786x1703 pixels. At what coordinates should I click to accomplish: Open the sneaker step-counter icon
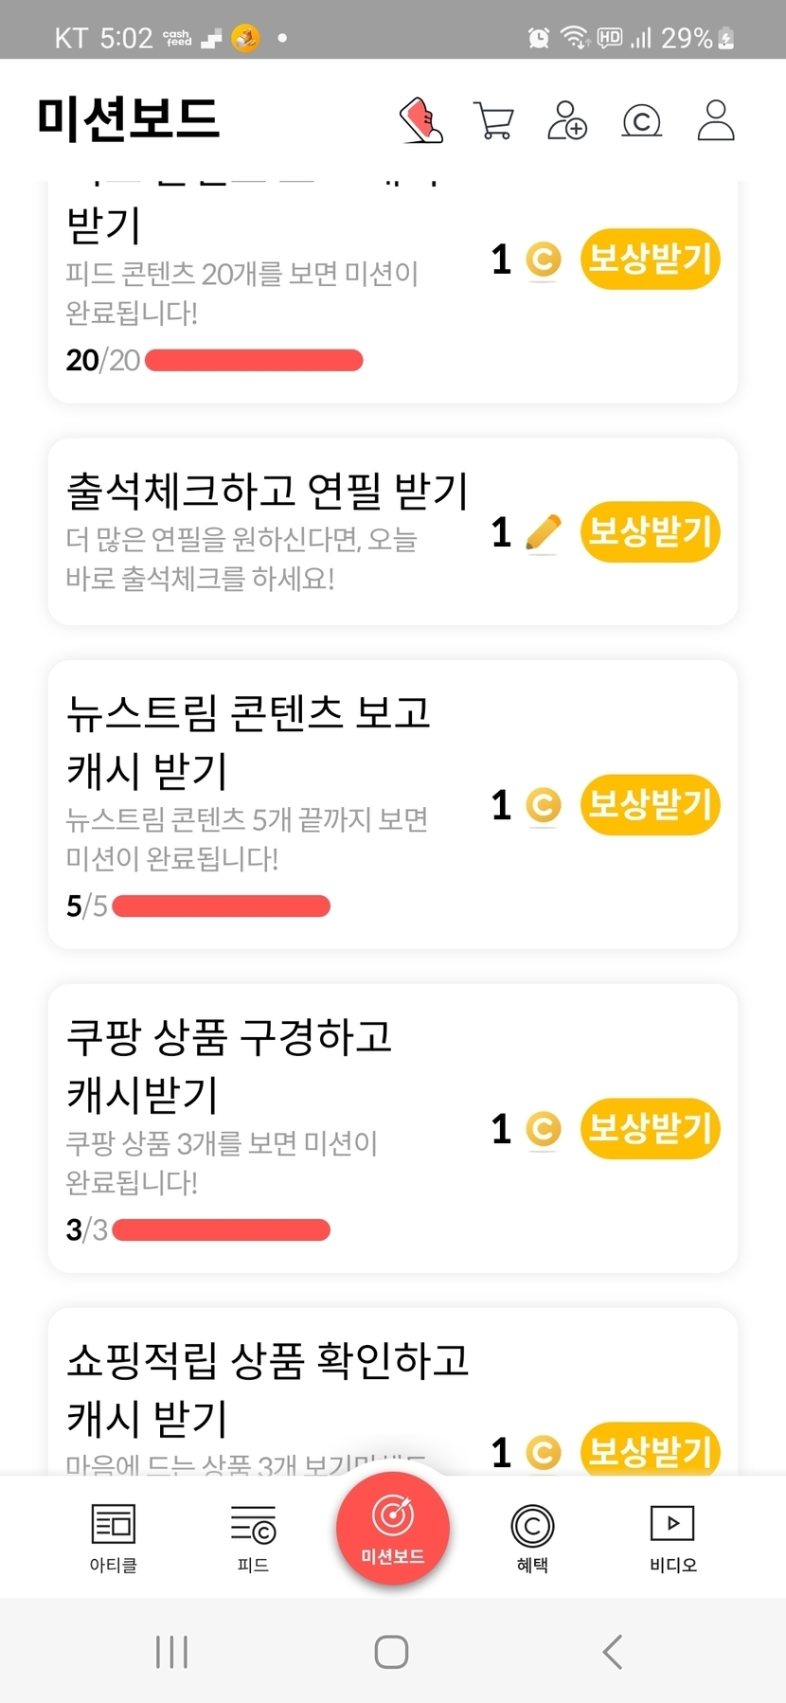click(x=421, y=120)
